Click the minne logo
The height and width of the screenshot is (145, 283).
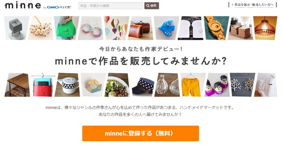coord(23,6)
